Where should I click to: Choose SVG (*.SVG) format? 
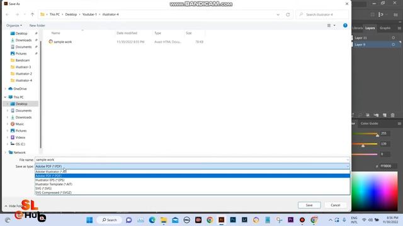(x=192, y=188)
